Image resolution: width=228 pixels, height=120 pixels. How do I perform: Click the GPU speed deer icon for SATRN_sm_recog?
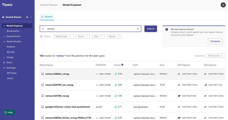[205, 85]
